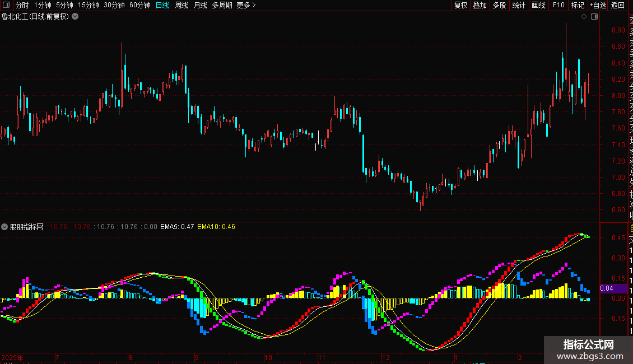Open the 统计 statistics tool
The height and width of the screenshot is (364, 633).
(519, 5)
